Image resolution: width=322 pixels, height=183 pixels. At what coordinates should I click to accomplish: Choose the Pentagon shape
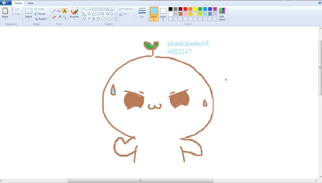tap(94, 14)
